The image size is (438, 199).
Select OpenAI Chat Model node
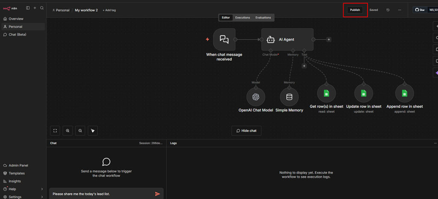click(x=256, y=97)
